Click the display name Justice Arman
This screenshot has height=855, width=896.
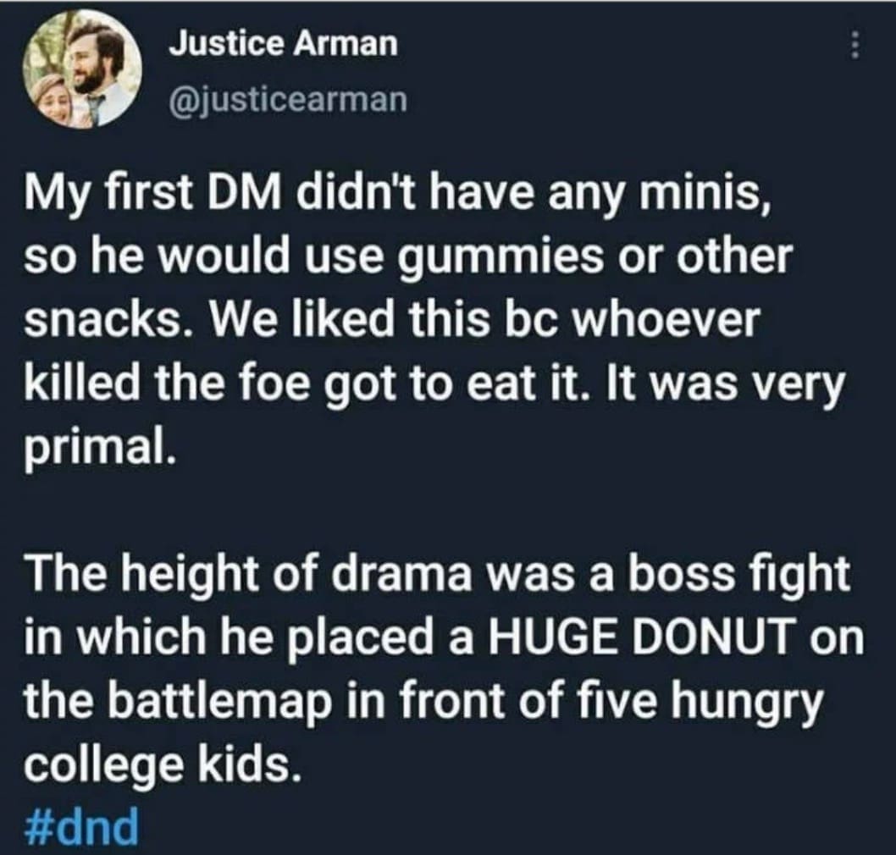[282, 44]
